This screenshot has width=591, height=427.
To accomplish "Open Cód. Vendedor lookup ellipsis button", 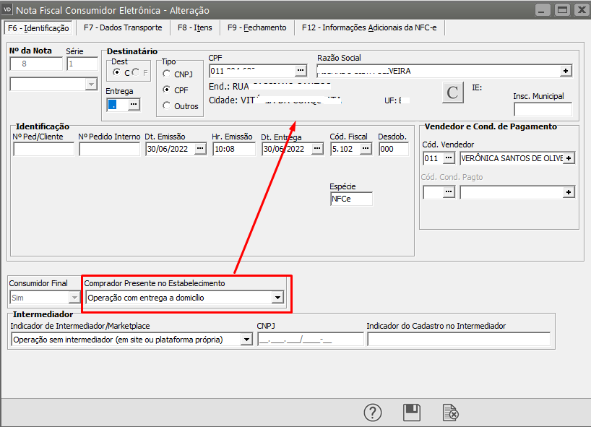I will pos(449,158).
